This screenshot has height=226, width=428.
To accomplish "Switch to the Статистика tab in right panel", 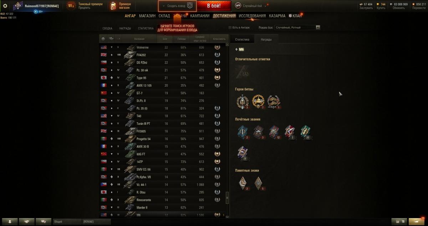I will (x=242, y=40).
